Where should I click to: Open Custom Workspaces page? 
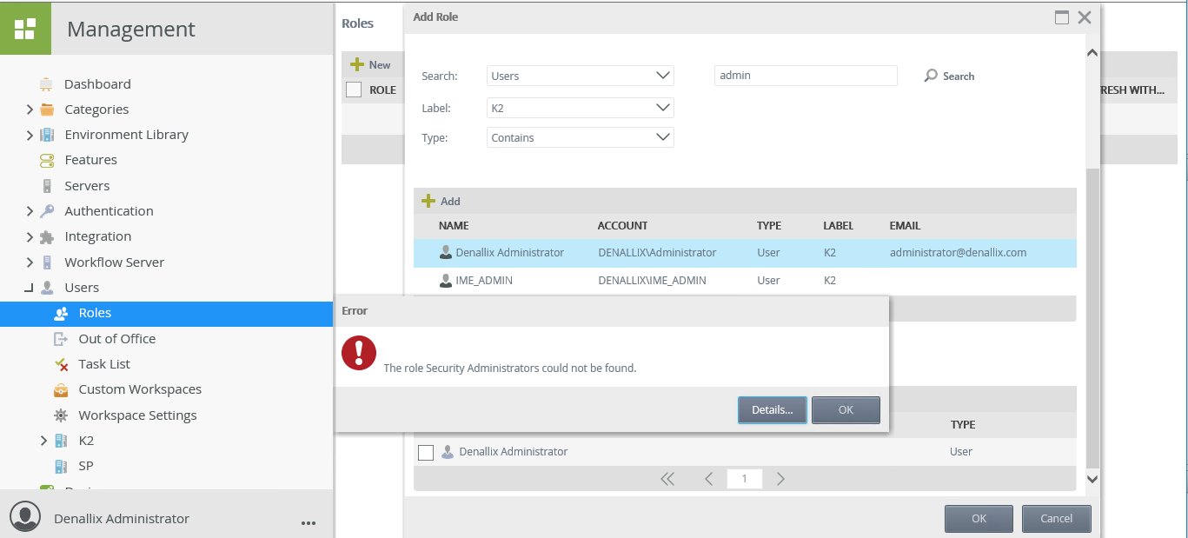click(140, 389)
